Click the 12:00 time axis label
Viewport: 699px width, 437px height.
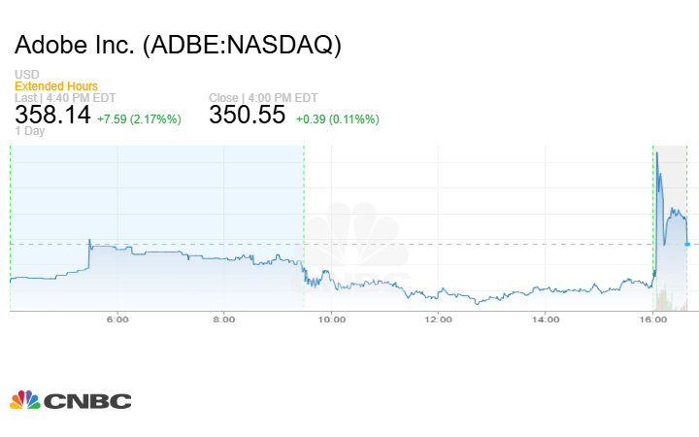439,319
